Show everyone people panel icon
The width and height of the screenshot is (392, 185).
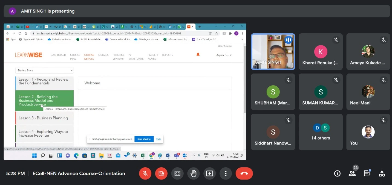click(352, 174)
